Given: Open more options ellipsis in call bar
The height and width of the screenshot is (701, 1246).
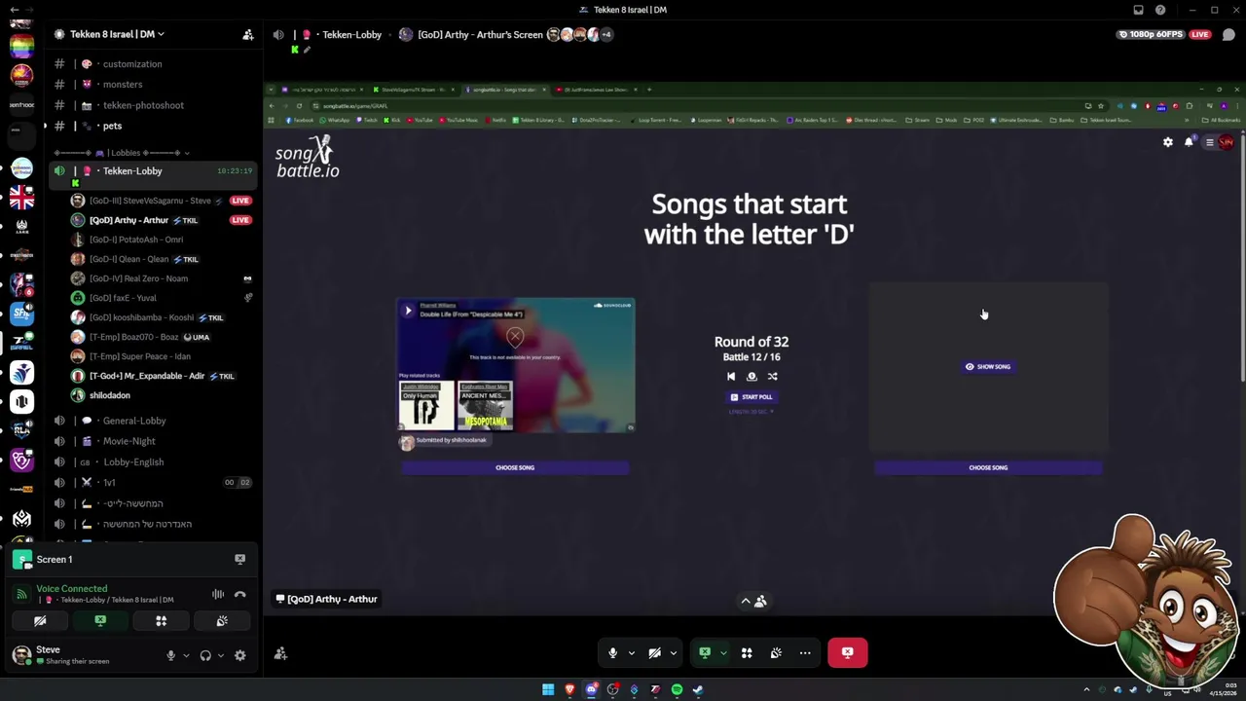Looking at the screenshot, I should pos(805,653).
